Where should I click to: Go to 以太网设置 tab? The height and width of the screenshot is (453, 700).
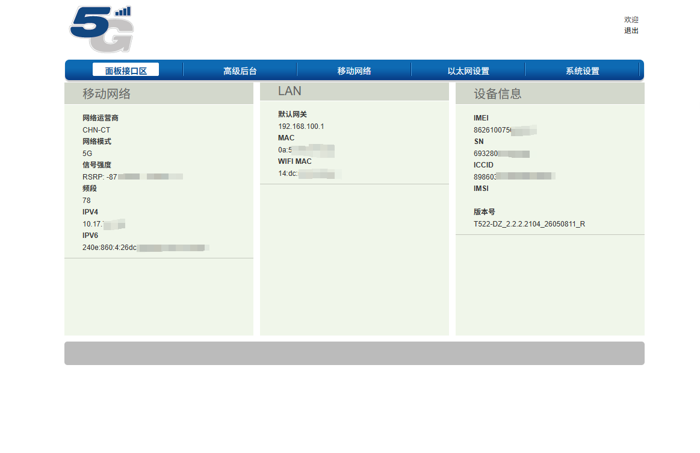[x=468, y=70]
